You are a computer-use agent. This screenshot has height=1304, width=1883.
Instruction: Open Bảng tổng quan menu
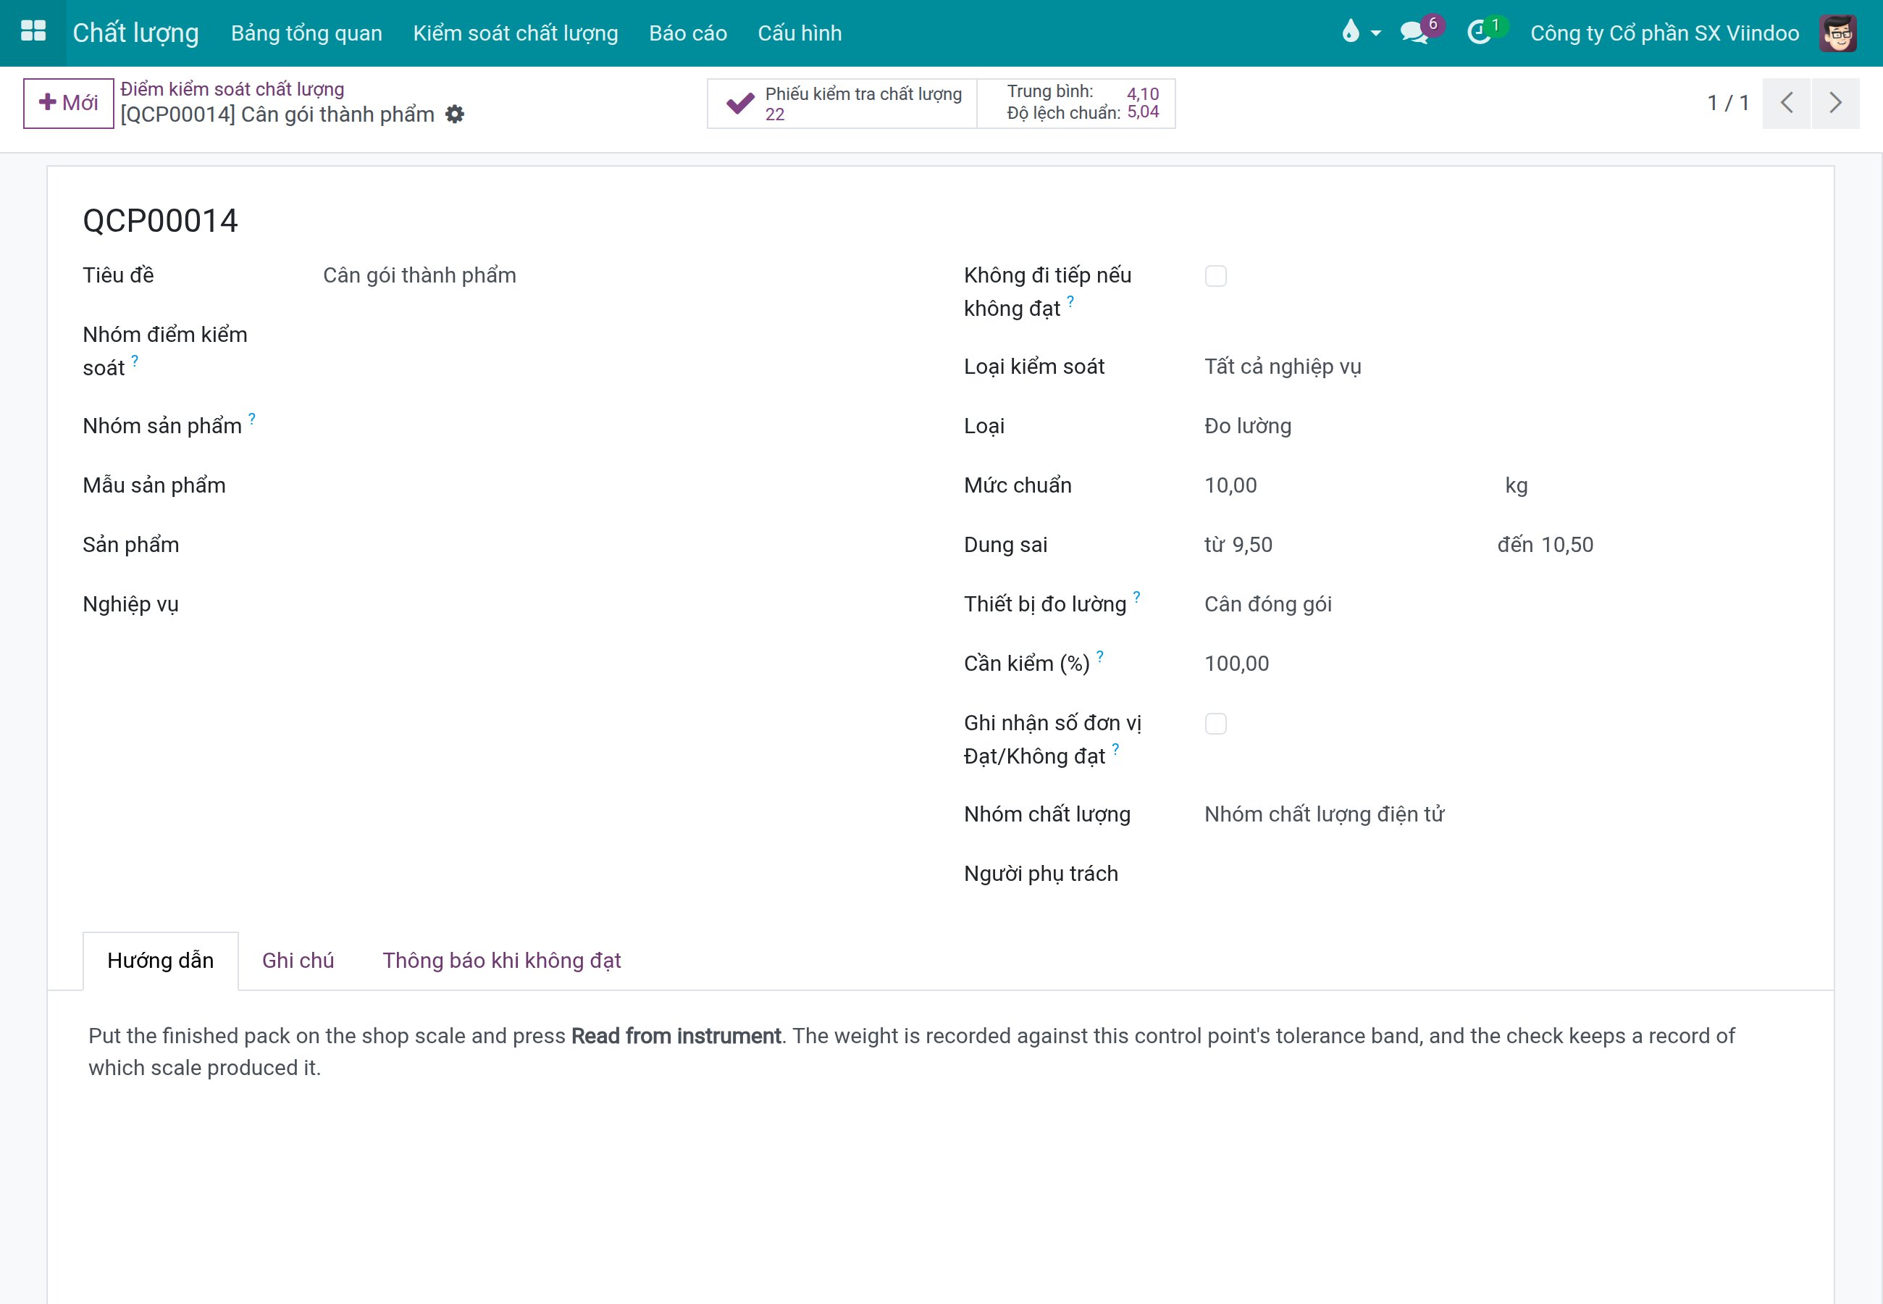point(306,33)
